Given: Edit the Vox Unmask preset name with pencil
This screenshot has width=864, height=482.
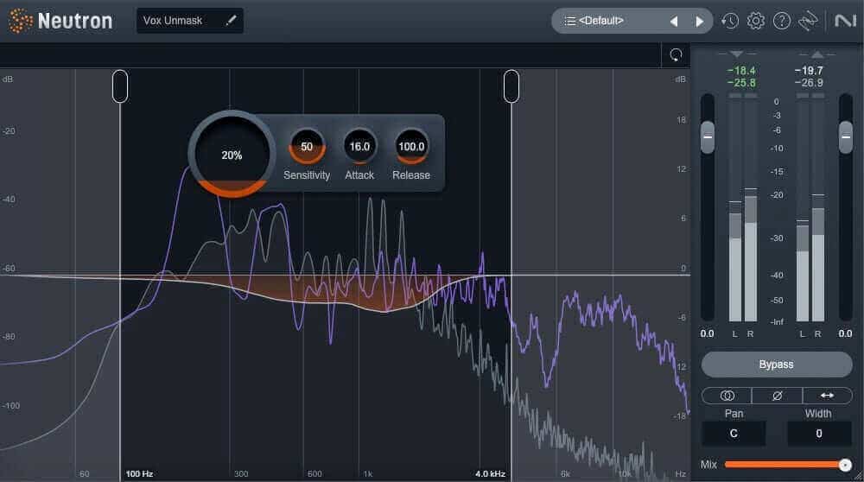Looking at the screenshot, I should coord(231,21).
